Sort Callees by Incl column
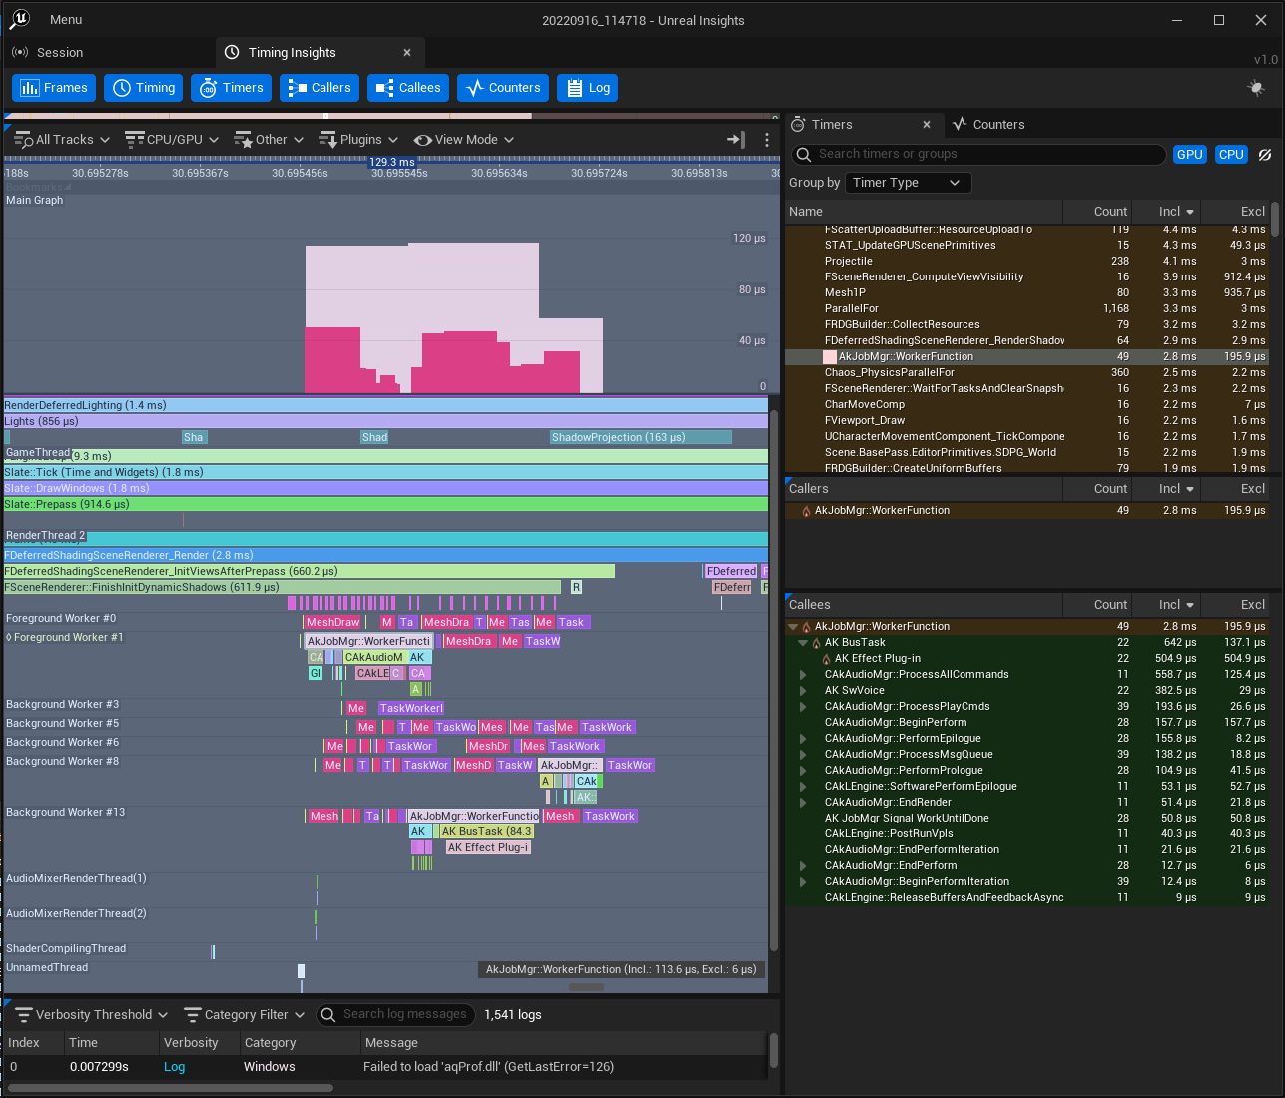The width and height of the screenshot is (1285, 1098). tap(1166, 605)
